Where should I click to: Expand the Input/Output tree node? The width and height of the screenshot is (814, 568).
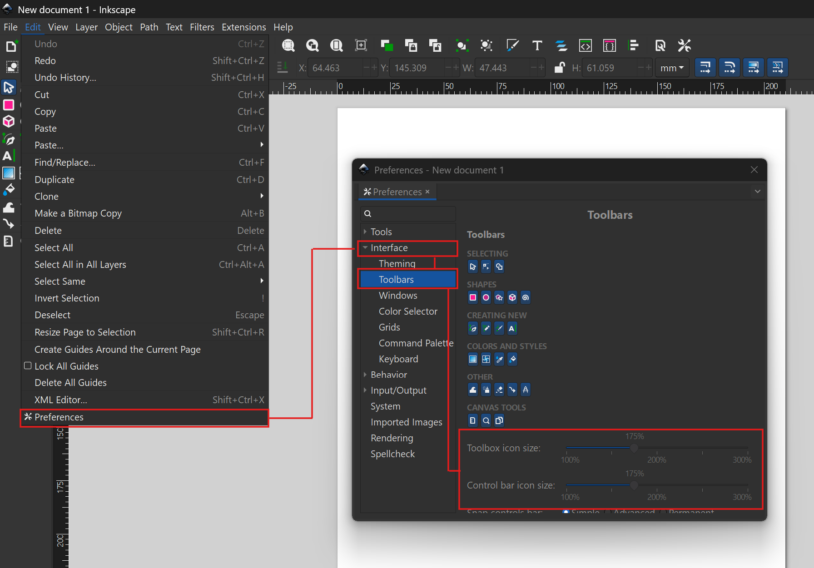pyautogui.click(x=365, y=390)
